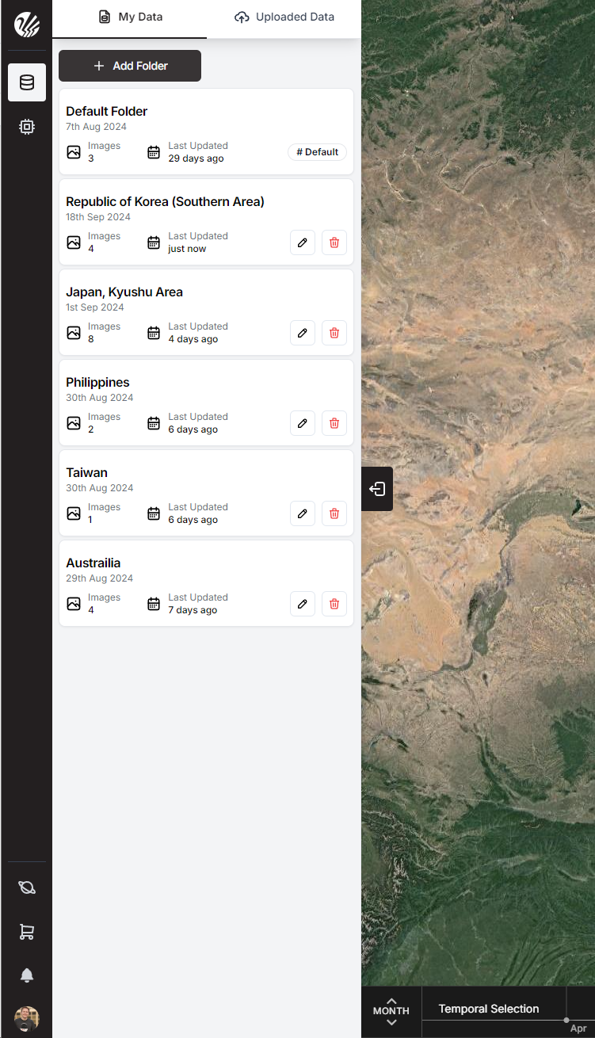Switch to My Data tab

(x=130, y=17)
